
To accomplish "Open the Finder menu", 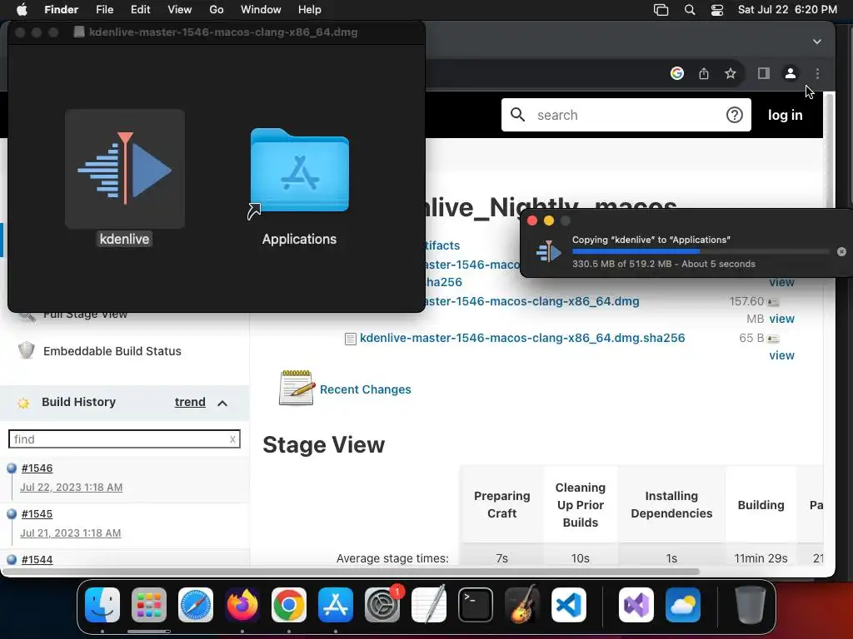I will click(x=61, y=10).
